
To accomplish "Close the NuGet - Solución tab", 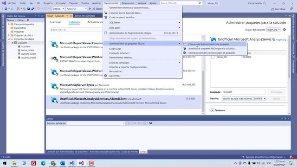I will point(71,16).
